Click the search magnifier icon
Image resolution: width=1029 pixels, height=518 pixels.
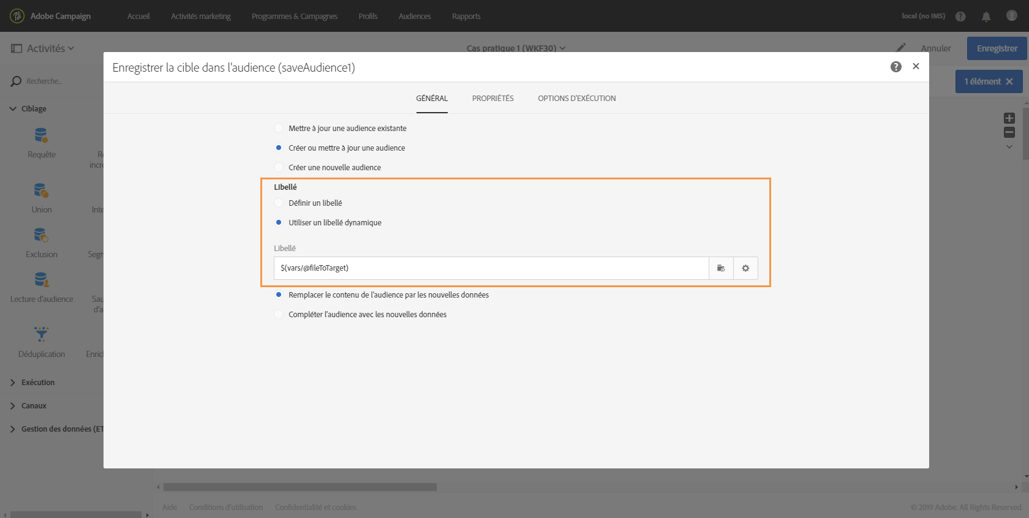16,81
